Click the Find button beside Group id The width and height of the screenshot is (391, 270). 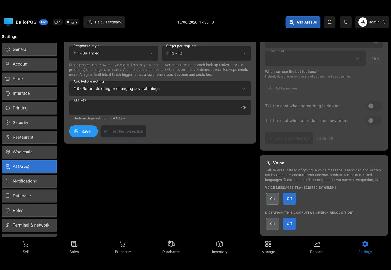coord(376,58)
